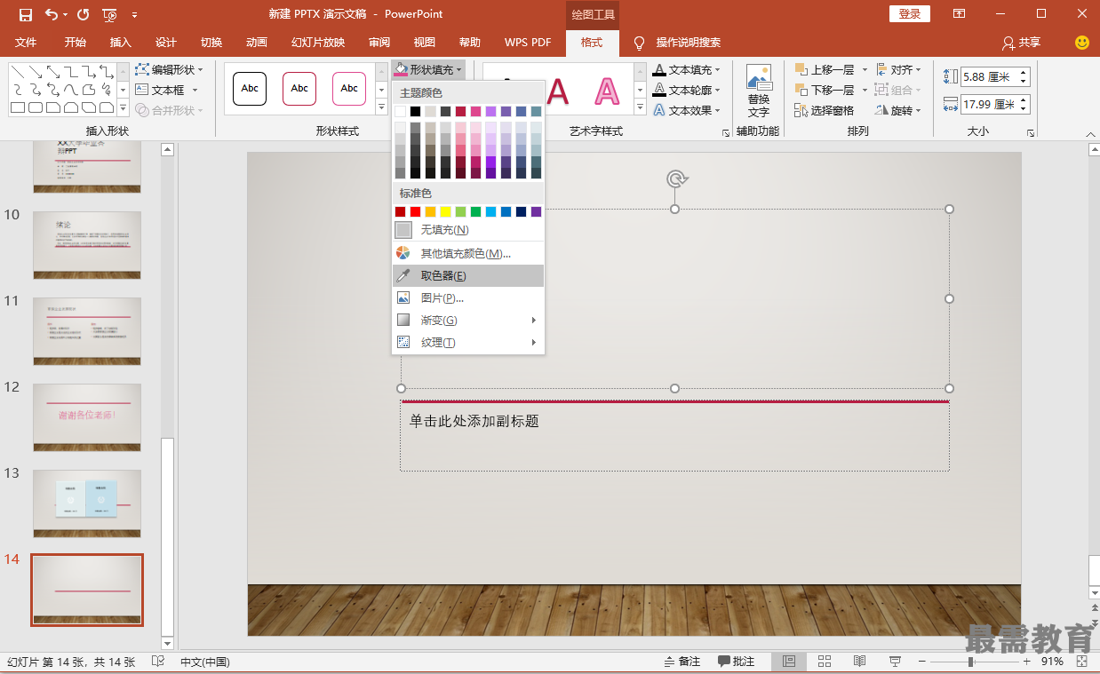
Task: Pick the standard purple color swatch
Action: click(x=536, y=211)
